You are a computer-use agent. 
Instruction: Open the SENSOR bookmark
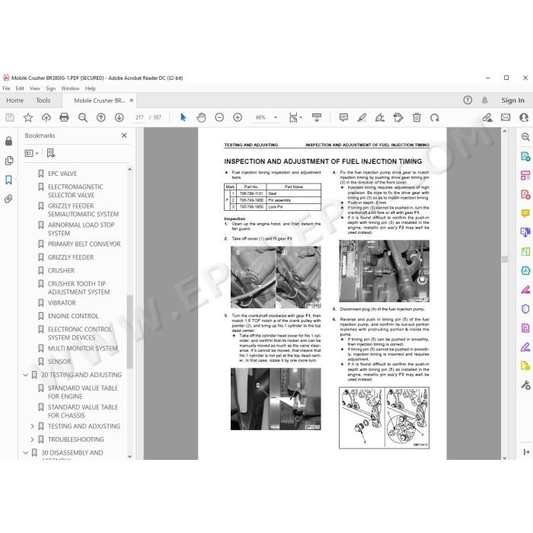coord(59,362)
